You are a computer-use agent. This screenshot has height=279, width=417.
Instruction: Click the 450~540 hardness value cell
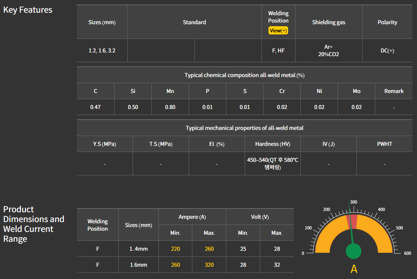click(273, 163)
